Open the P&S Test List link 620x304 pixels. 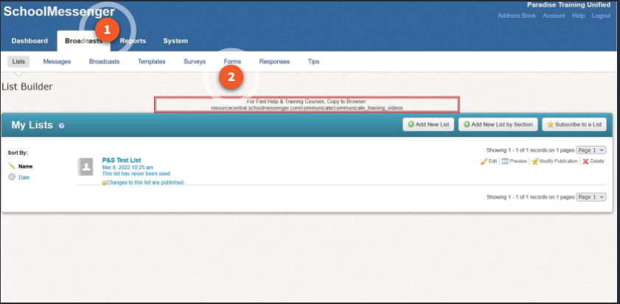(x=122, y=160)
